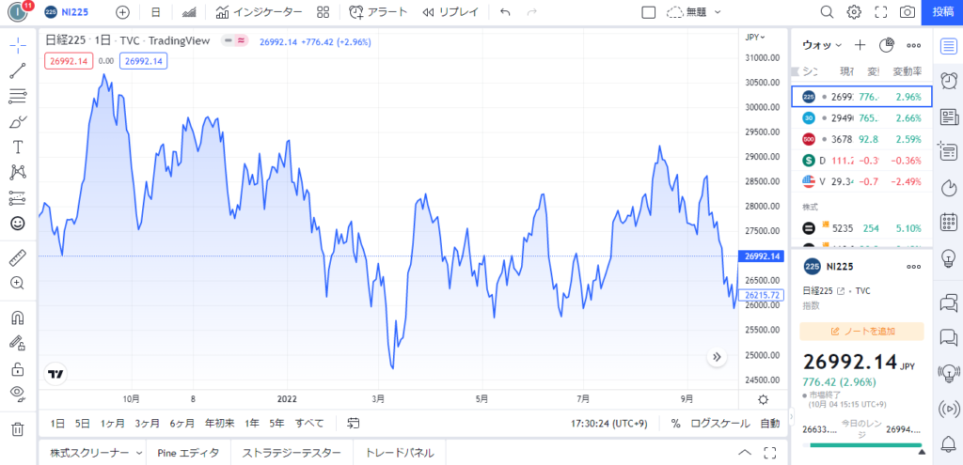
Task: Select the 6ヶ月 date range
Action: click(x=182, y=423)
